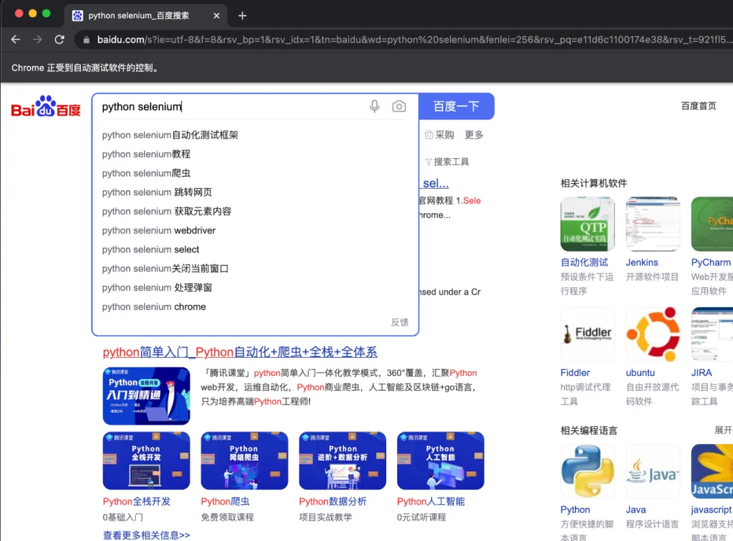Click the 反馈 feedback link
The image size is (733, 541).
tap(400, 322)
